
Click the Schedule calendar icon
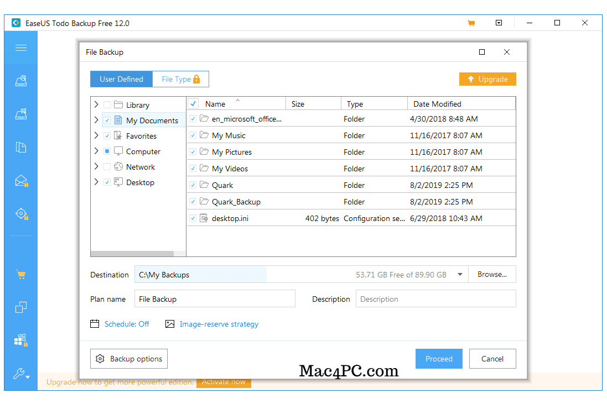click(x=95, y=323)
